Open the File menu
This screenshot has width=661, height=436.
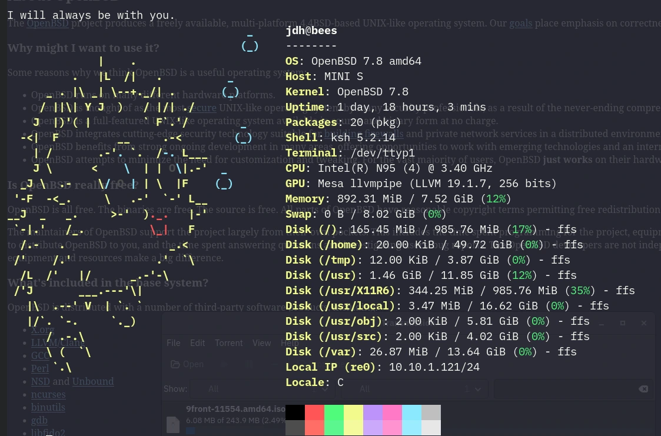click(x=174, y=343)
